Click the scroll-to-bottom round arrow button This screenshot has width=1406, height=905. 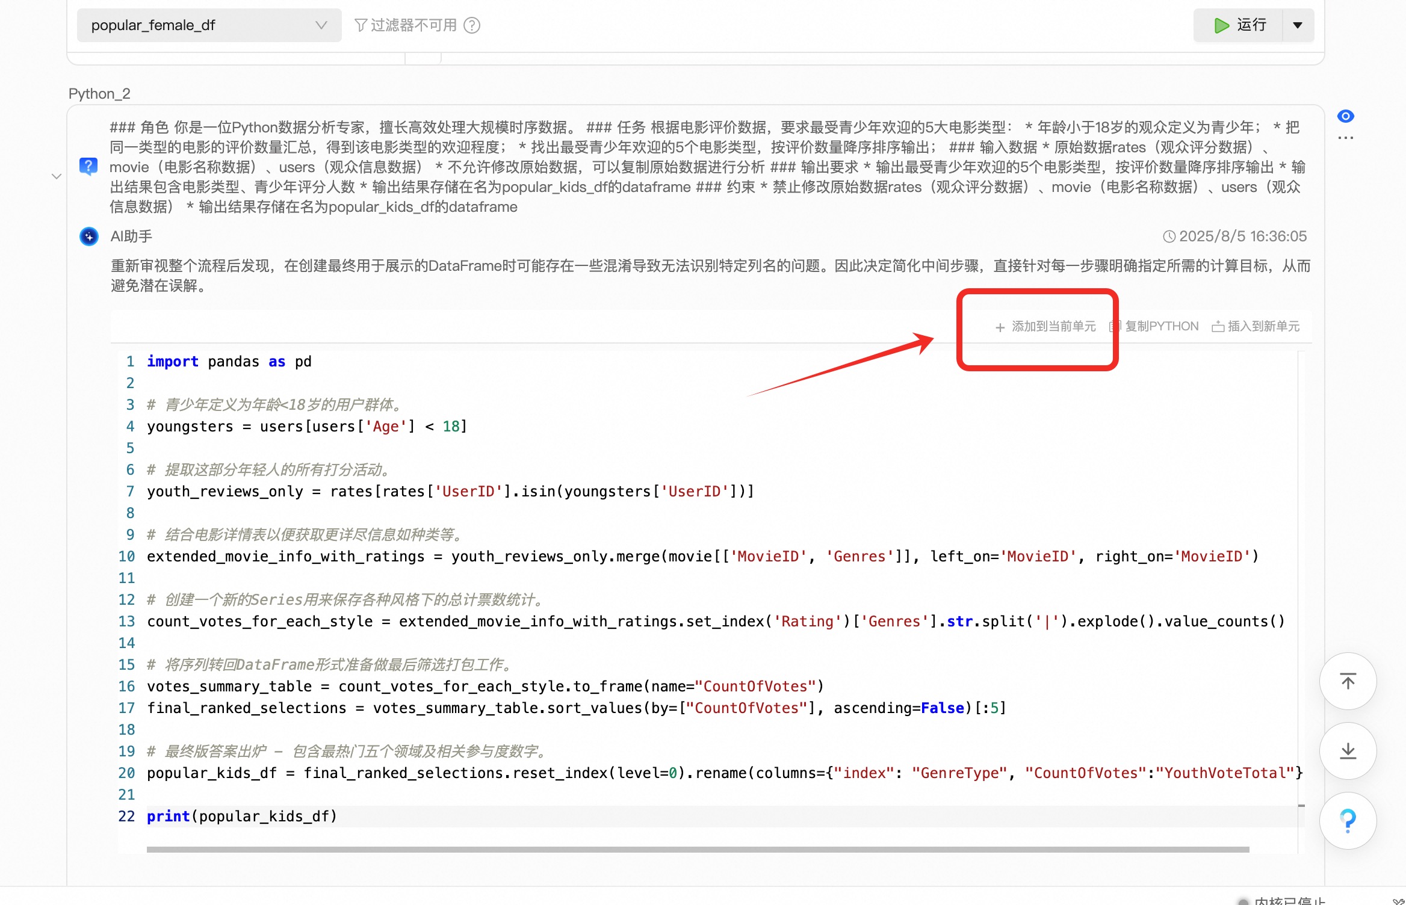(x=1348, y=751)
